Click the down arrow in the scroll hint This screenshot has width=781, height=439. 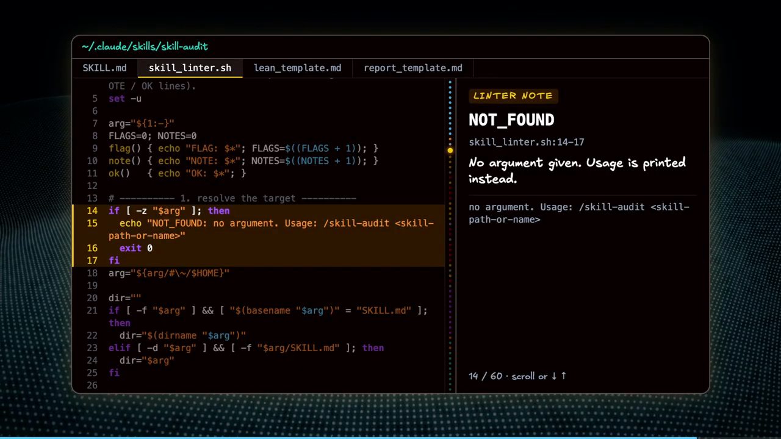click(x=554, y=376)
